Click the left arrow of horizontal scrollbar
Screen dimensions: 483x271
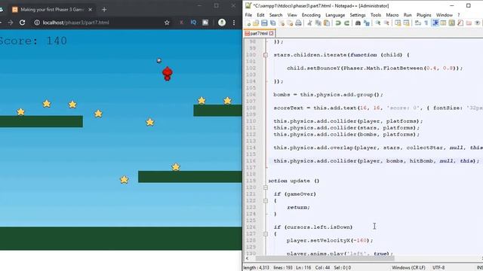point(247,259)
